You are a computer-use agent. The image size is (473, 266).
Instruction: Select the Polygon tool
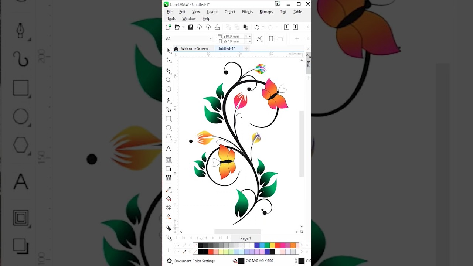coord(169,137)
